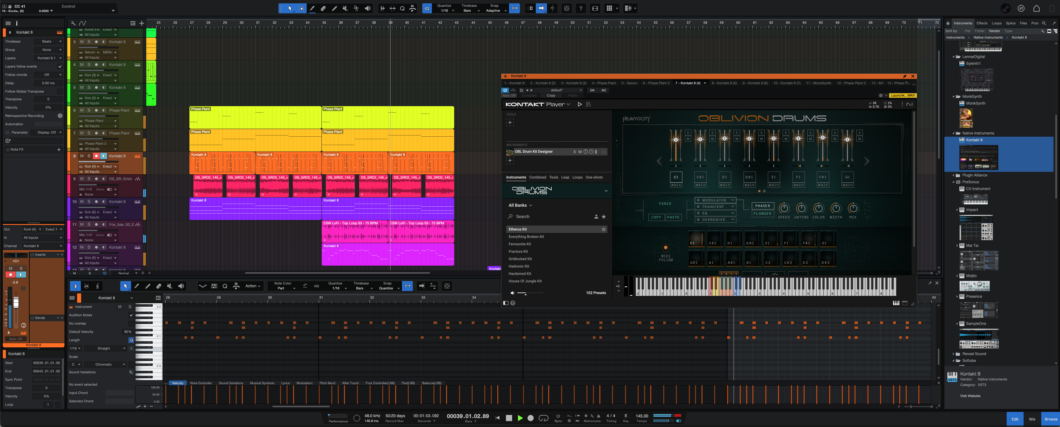Open the Snap Adaptive dropdown in top toolbar
Screen dimensions: 1060x427
pos(495,11)
